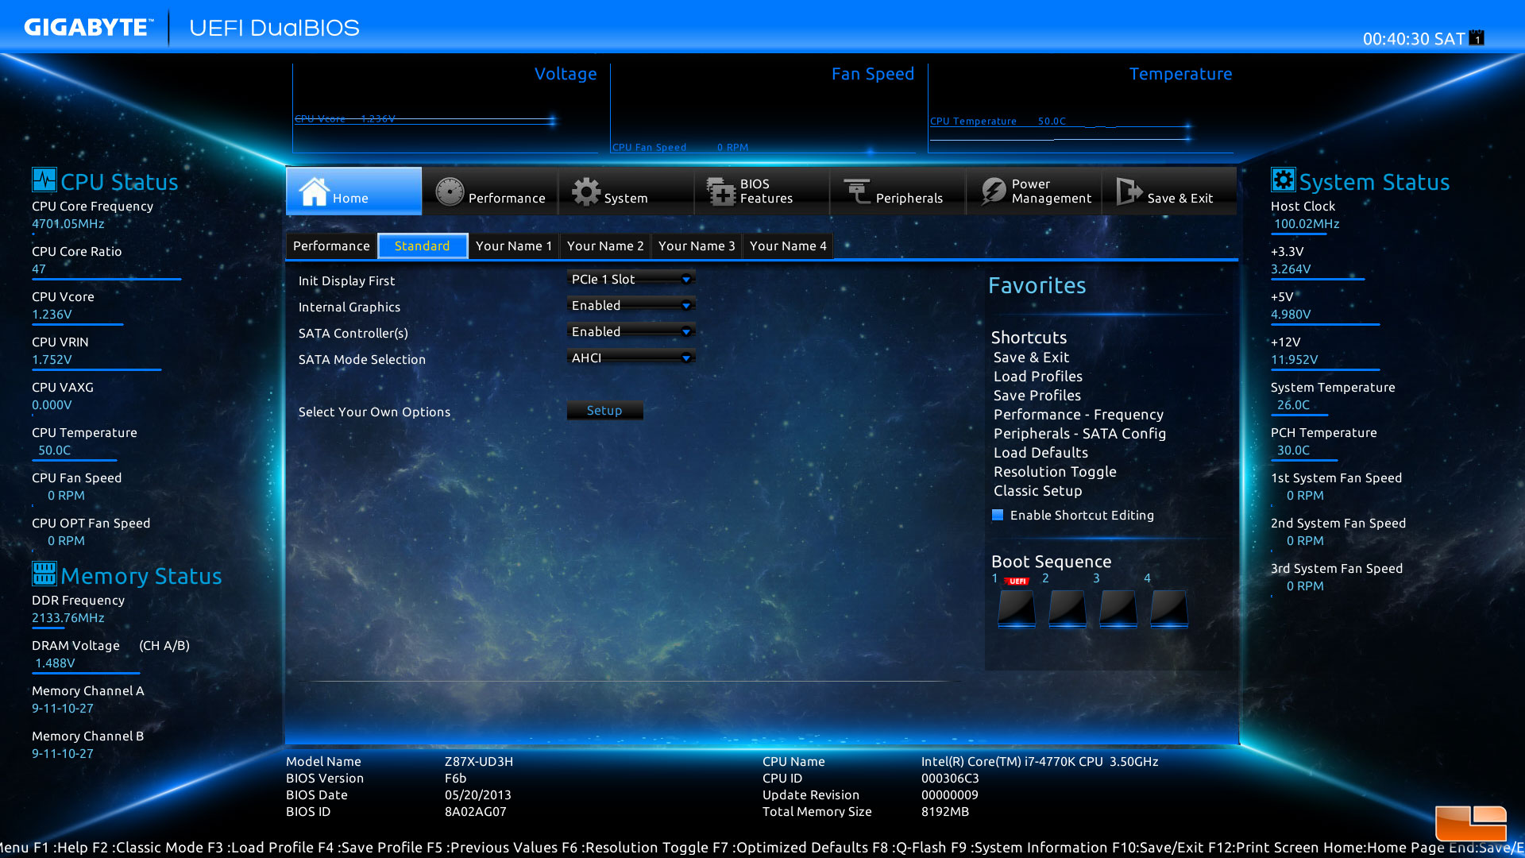Viewport: 1525px width, 858px height.
Task: Open Performance - Frequency shortcut
Action: pyautogui.click(x=1078, y=415)
